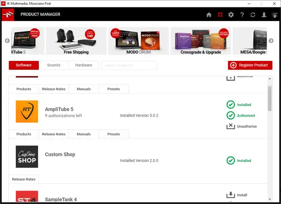Click 'Installed Version 5.0.2' text
Image resolution: width=281 pixels, height=204 pixels.
click(139, 116)
